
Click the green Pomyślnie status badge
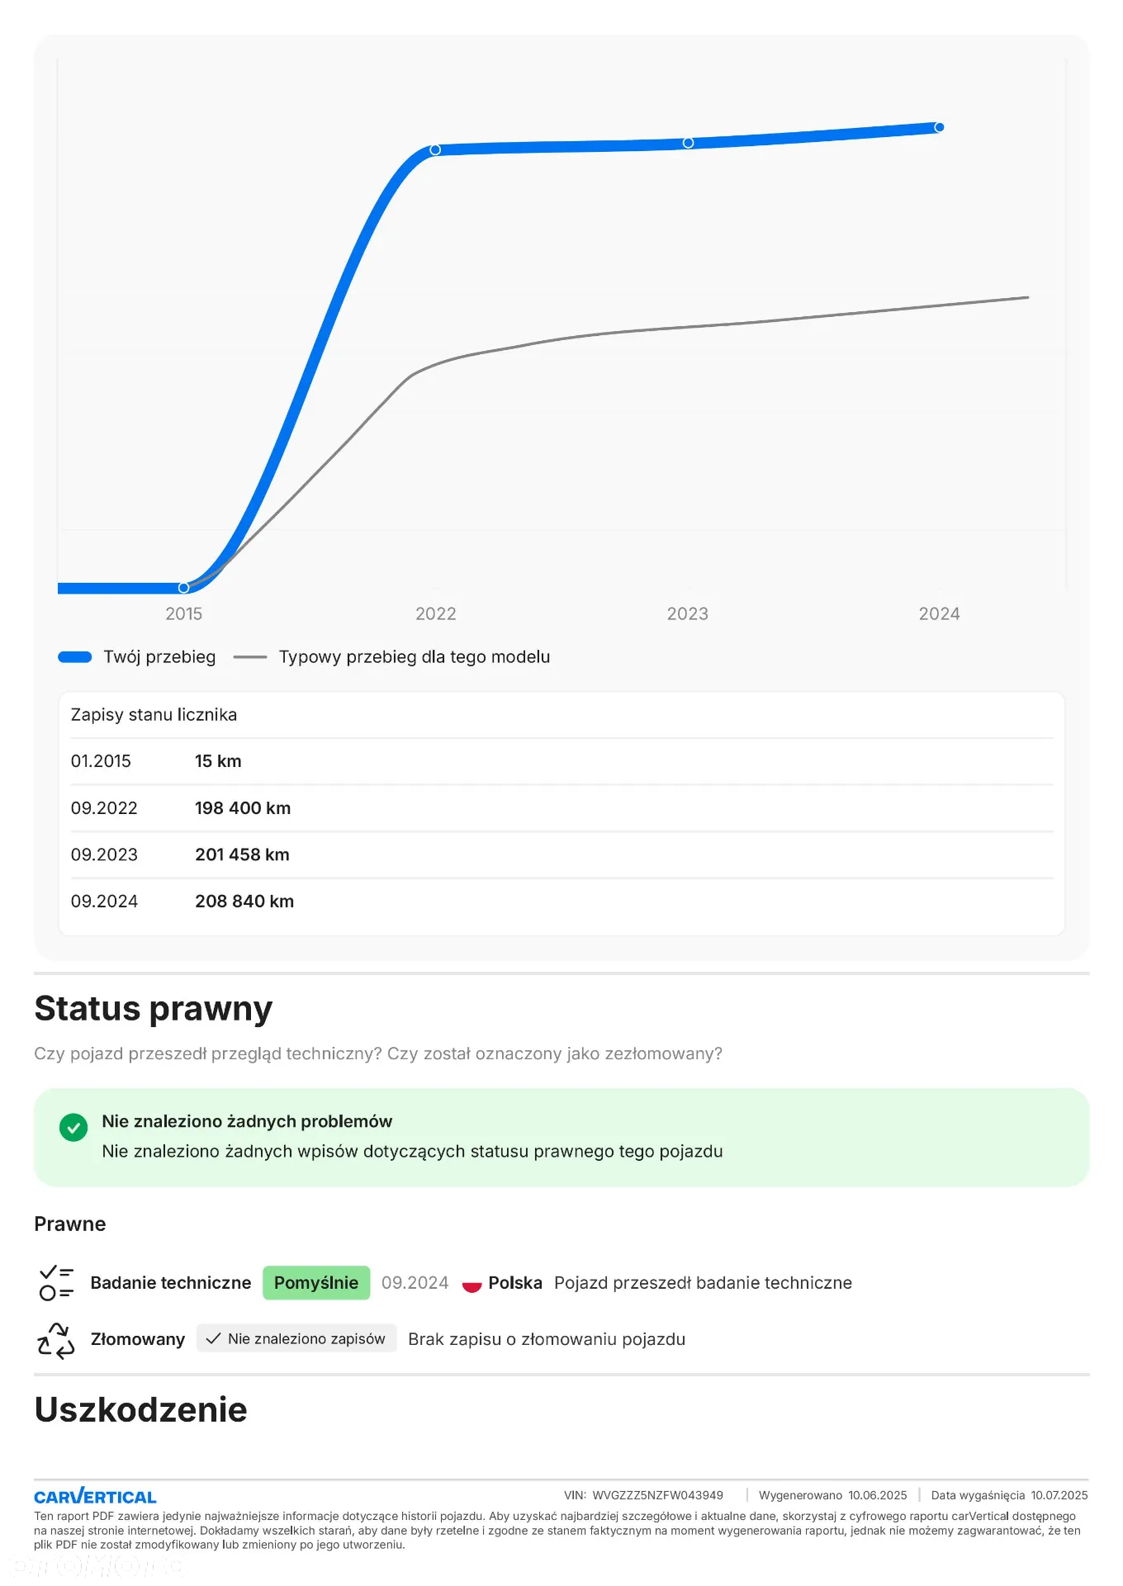click(316, 1283)
